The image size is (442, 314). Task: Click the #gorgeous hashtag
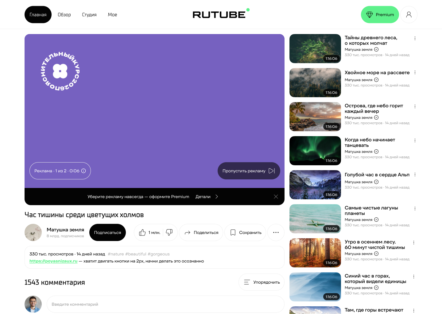click(x=159, y=254)
